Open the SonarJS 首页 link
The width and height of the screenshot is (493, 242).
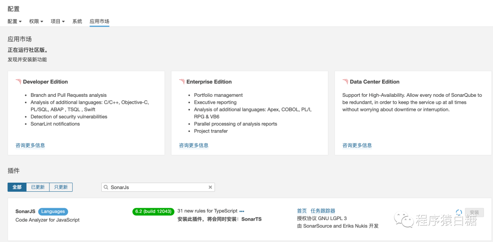302,211
